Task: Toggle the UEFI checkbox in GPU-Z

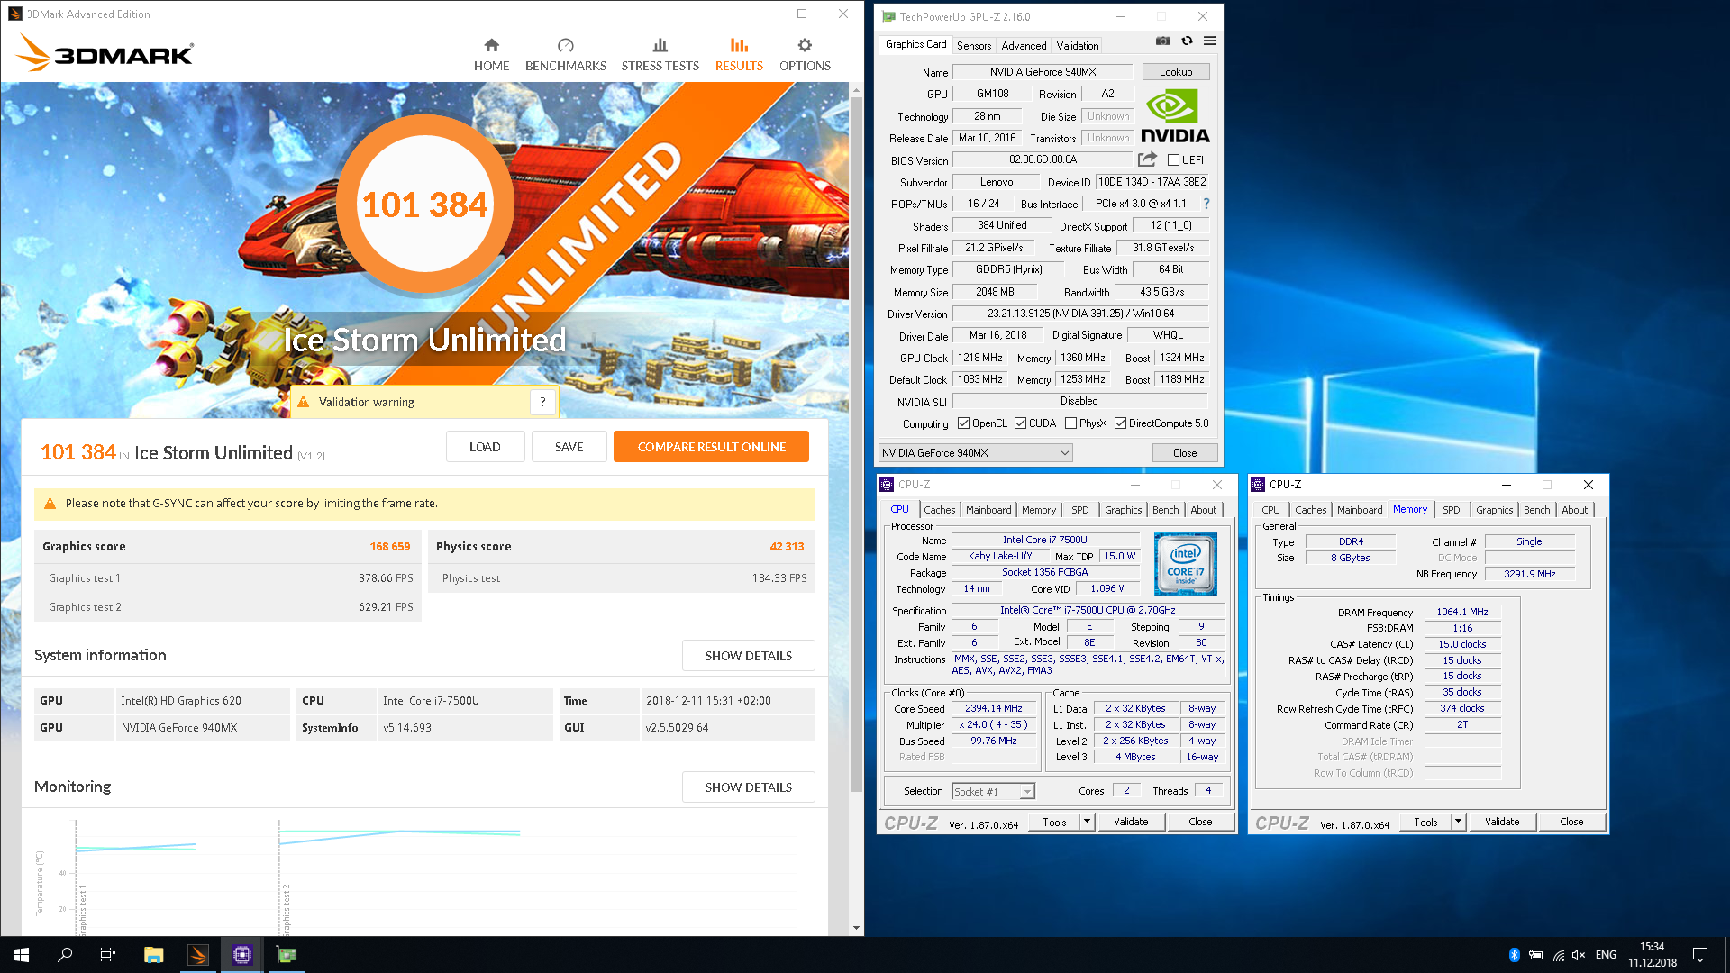Action: click(x=1173, y=160)
